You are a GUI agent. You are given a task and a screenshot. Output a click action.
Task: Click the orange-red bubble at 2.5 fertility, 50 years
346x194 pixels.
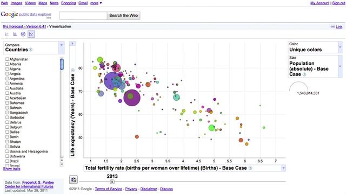tap(137, 137)
